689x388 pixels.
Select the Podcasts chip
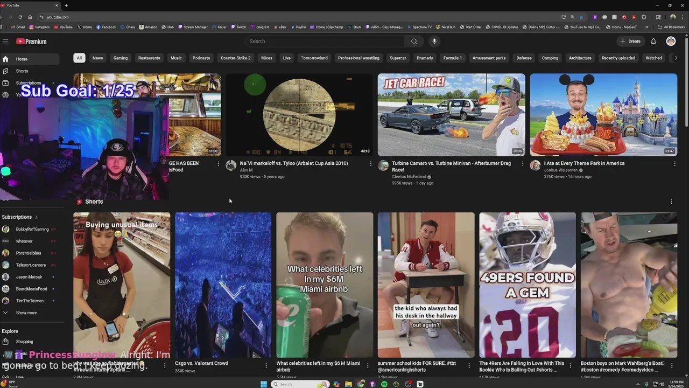click(x=201, y=58)
